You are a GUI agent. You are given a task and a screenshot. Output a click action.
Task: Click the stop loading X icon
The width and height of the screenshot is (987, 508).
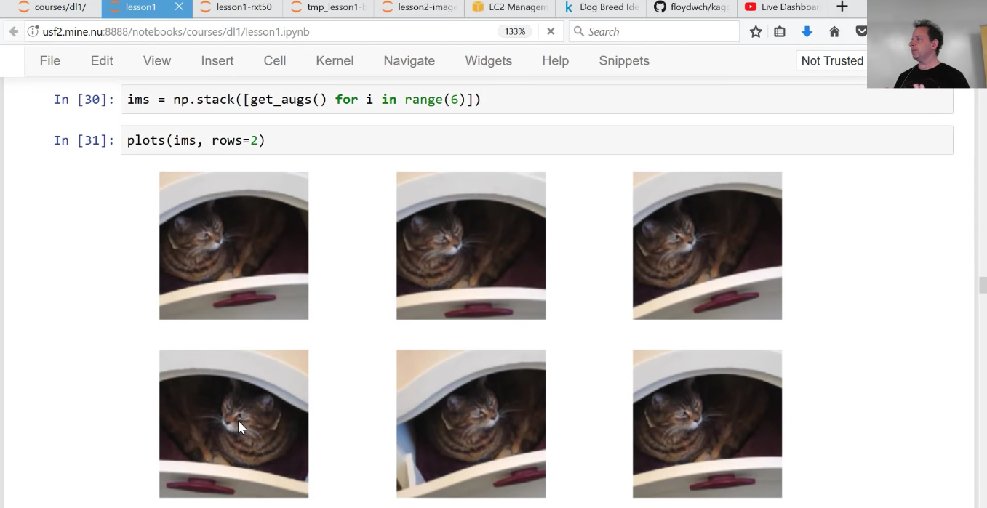click(x=551, y=32)
